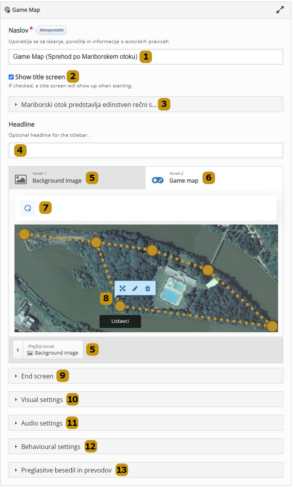Expand Preglasitve besedil in prevodov section

click(x=66, y=470)
